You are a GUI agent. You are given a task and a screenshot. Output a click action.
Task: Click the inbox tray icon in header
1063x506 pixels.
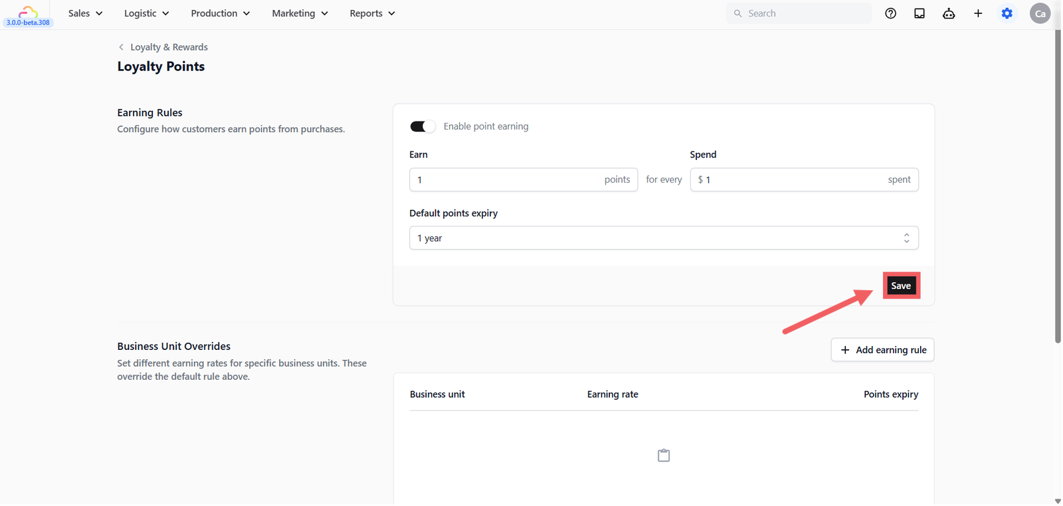click(919, 13)
